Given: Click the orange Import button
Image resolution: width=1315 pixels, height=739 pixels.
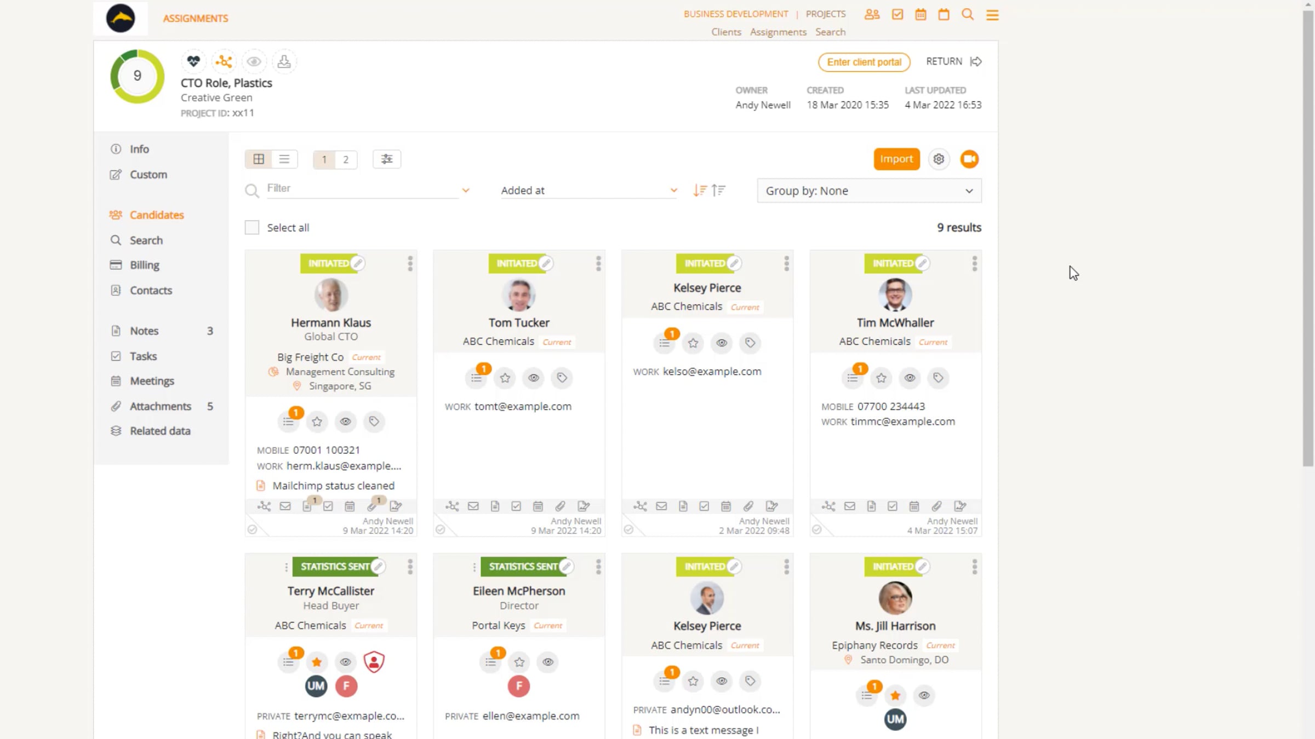Looking at the screenshot, I should click(896, 159).
